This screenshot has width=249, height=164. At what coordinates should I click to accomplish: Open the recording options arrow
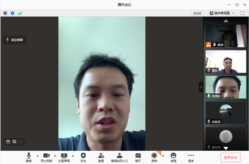click(x=163, y=156)
